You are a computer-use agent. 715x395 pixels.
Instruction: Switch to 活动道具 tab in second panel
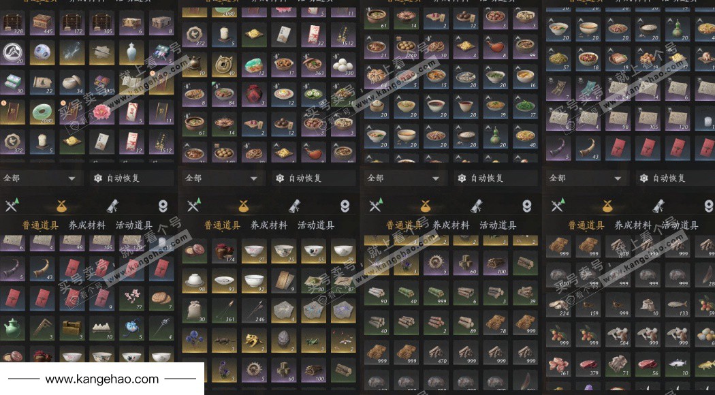click(x=316, y=225)
